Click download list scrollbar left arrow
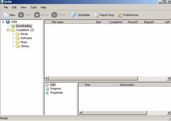The image size is (171, 121). (x=46, y=78)
